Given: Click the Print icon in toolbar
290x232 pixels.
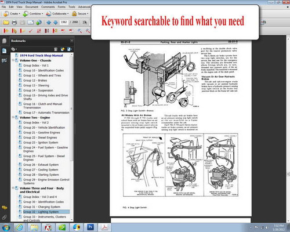Looking at the screenshot, I should (x=14, y=23).
